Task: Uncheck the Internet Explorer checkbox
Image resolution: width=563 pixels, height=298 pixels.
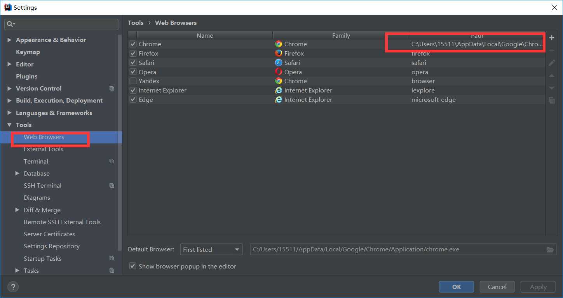Action: click(133, 90)
